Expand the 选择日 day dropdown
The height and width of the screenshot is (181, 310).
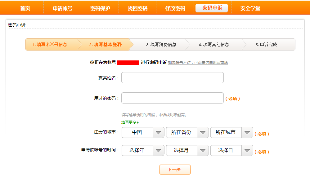tap(231, 151)
